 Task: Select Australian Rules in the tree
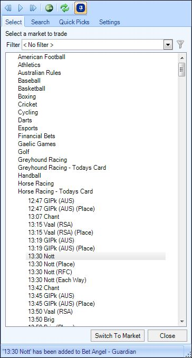[x=40, y=73]
